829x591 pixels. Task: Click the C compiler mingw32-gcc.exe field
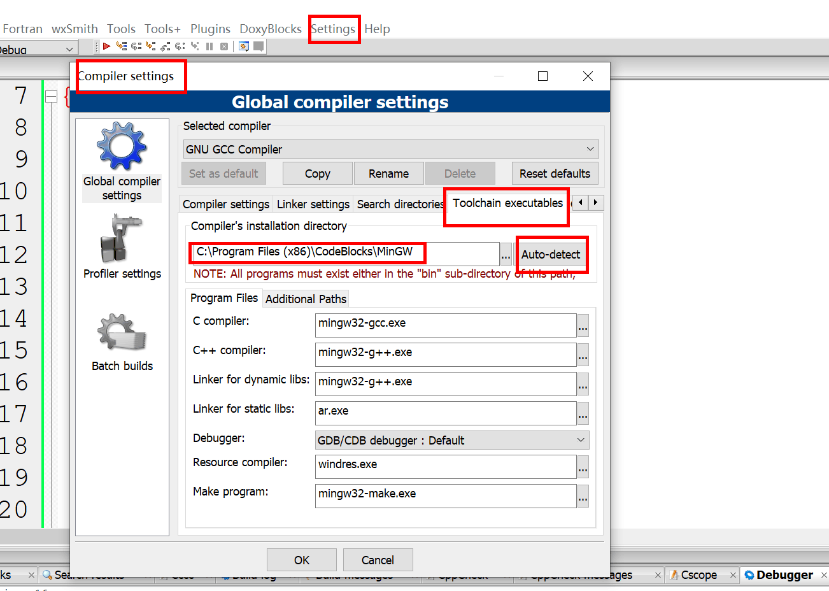[x=446, y=325]
